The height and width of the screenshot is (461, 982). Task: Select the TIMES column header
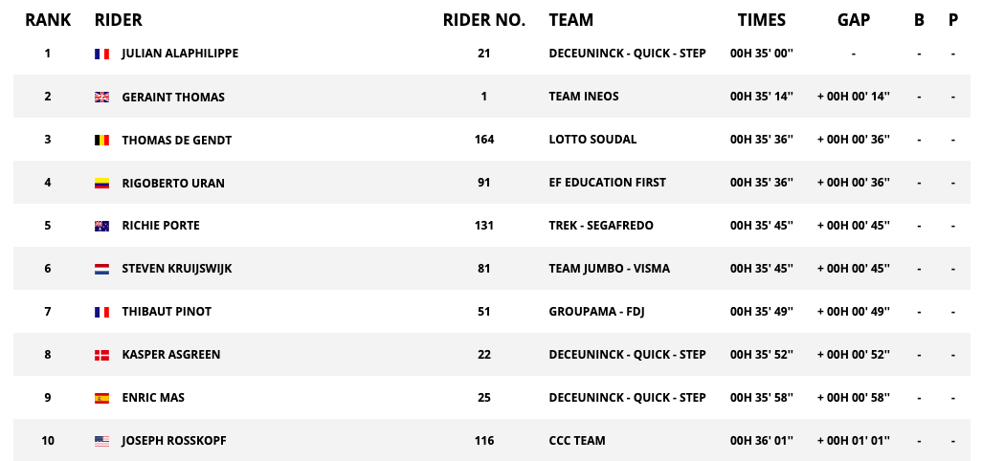[x=762, y=20]
